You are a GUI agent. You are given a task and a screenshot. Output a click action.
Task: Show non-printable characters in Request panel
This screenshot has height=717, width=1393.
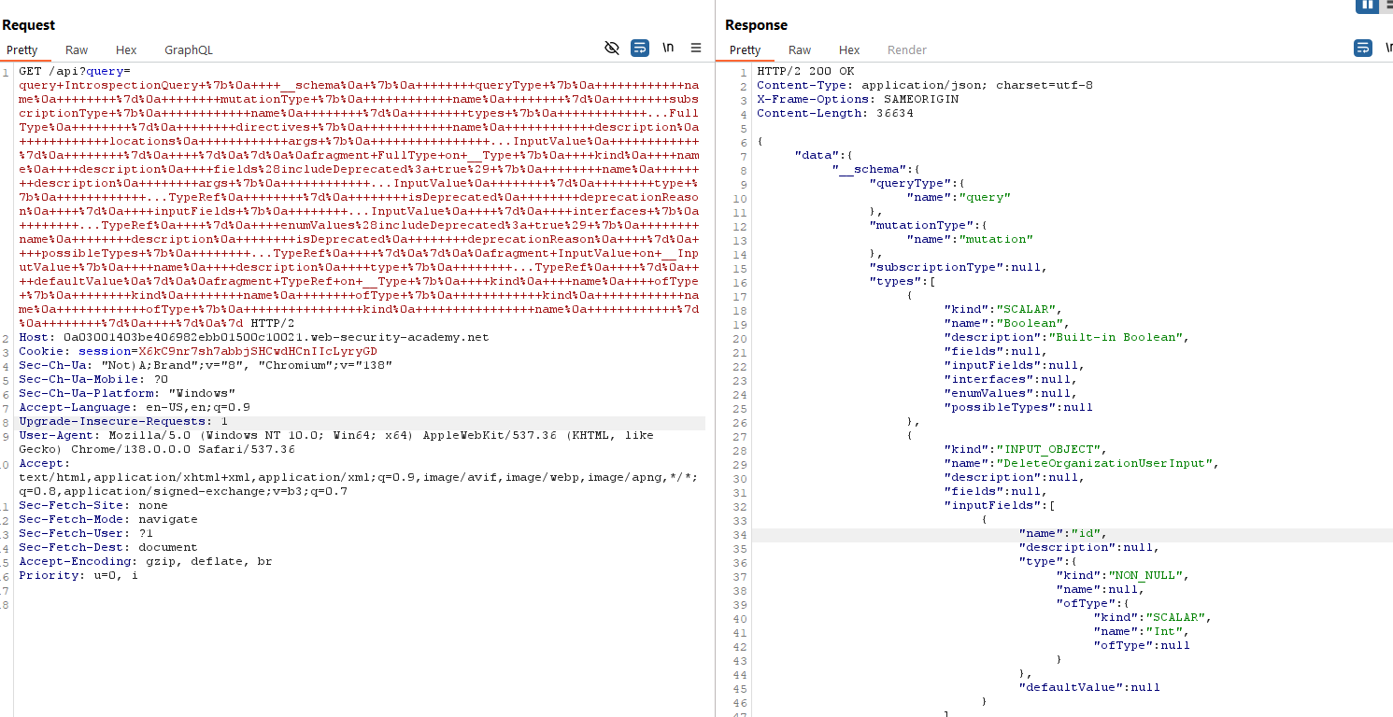(x=668, y=48)
